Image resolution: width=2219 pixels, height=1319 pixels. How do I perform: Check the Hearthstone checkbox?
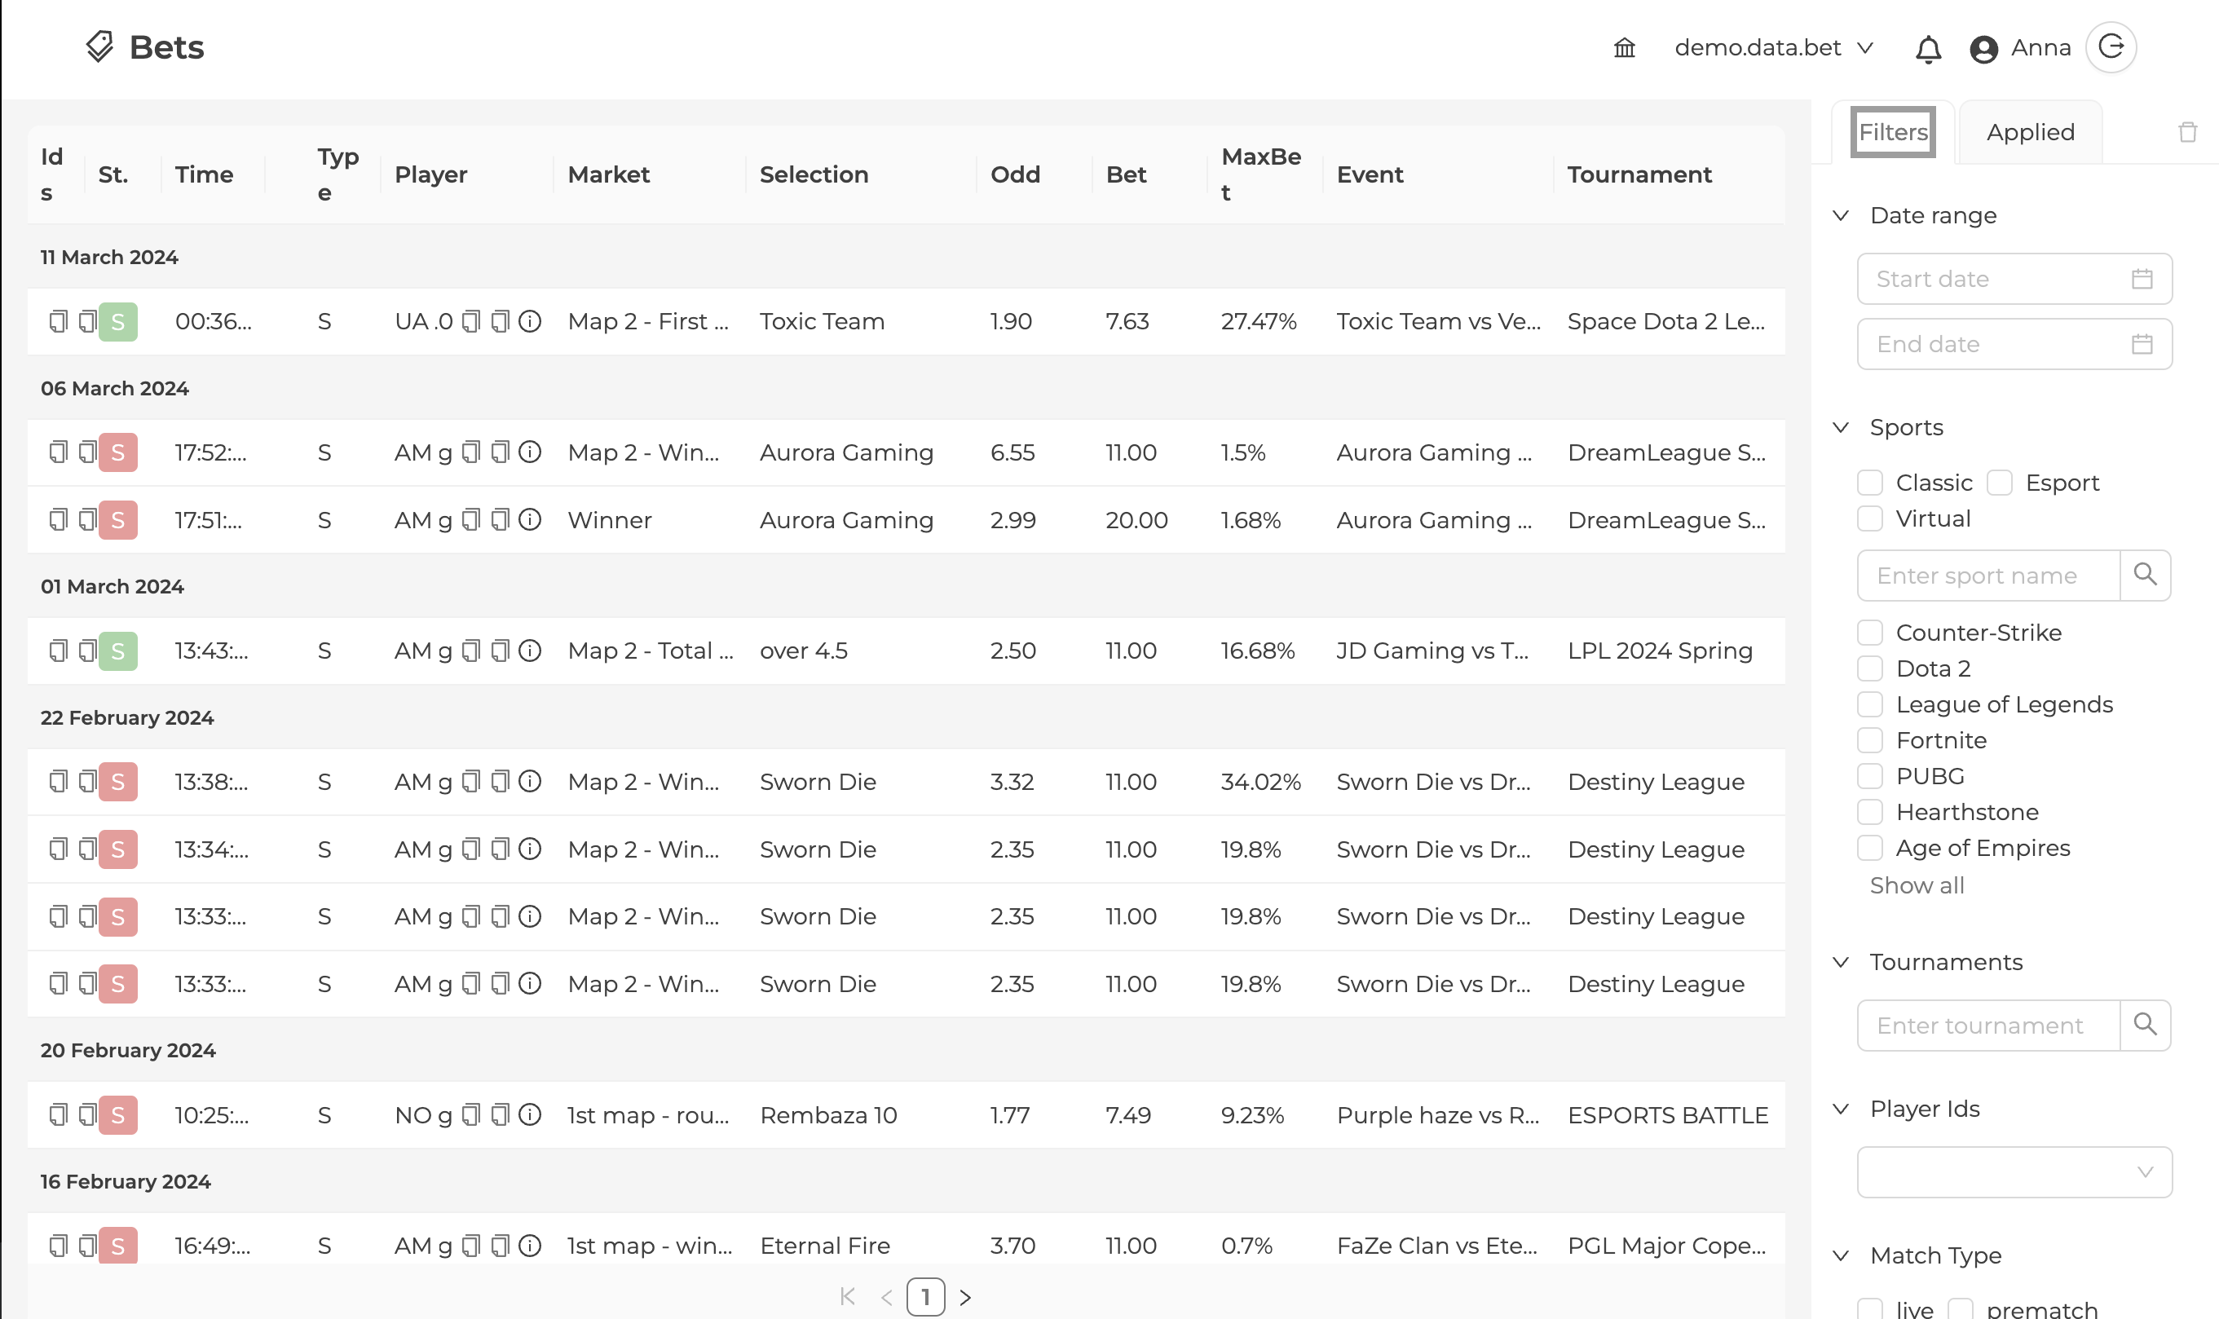pos(1870,813)
